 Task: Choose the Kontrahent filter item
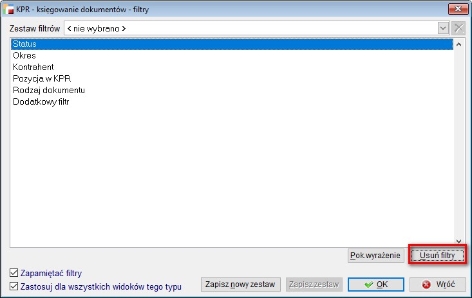pos(33,67)
